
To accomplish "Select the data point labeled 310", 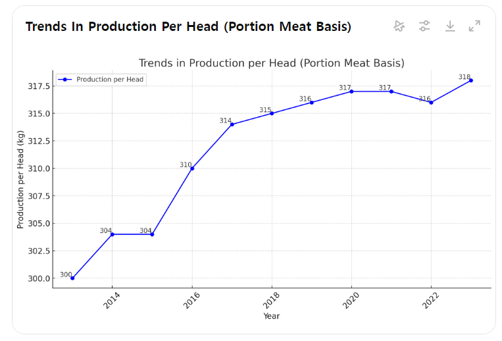I will 192,169.
